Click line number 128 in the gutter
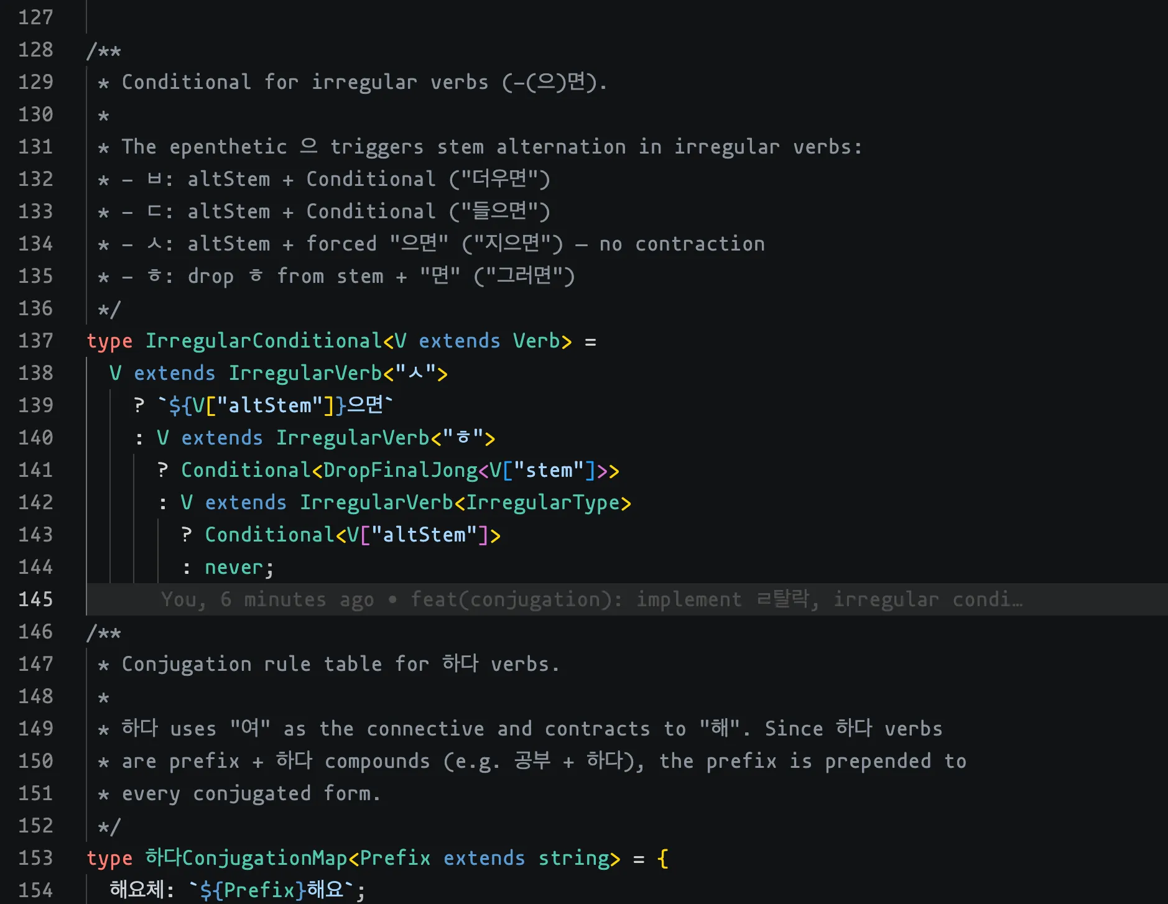 [x=35, y=50]
